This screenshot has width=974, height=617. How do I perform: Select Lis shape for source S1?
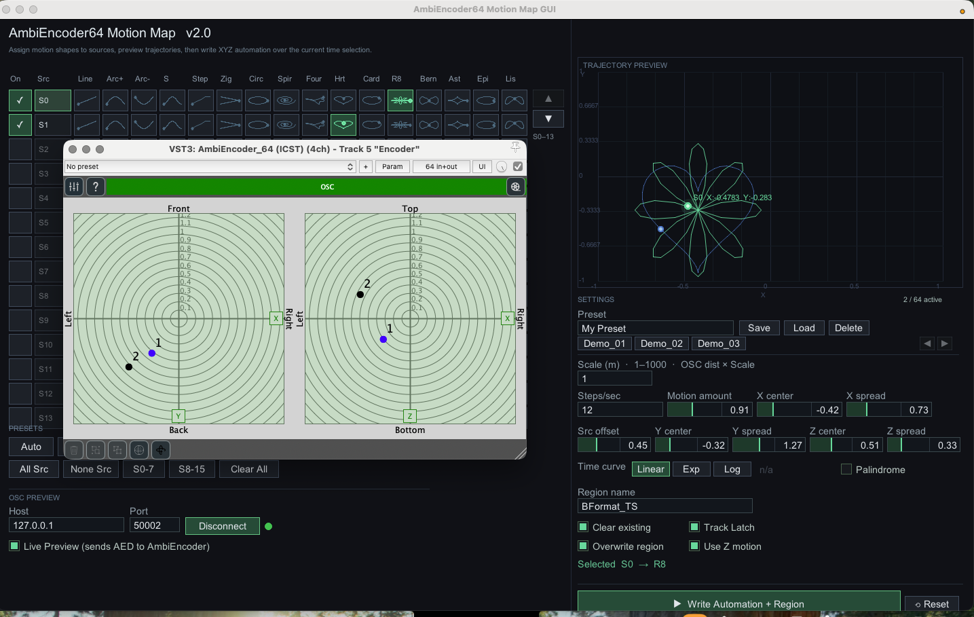tap(514, 125)
